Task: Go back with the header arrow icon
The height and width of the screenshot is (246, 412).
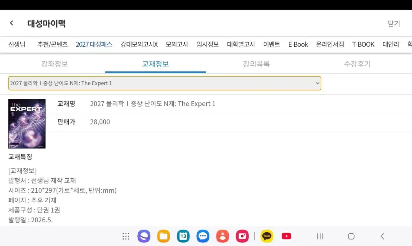Action: click(12, 23)
